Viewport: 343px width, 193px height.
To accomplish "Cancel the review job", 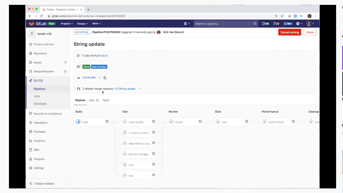I will pos(200,122).
